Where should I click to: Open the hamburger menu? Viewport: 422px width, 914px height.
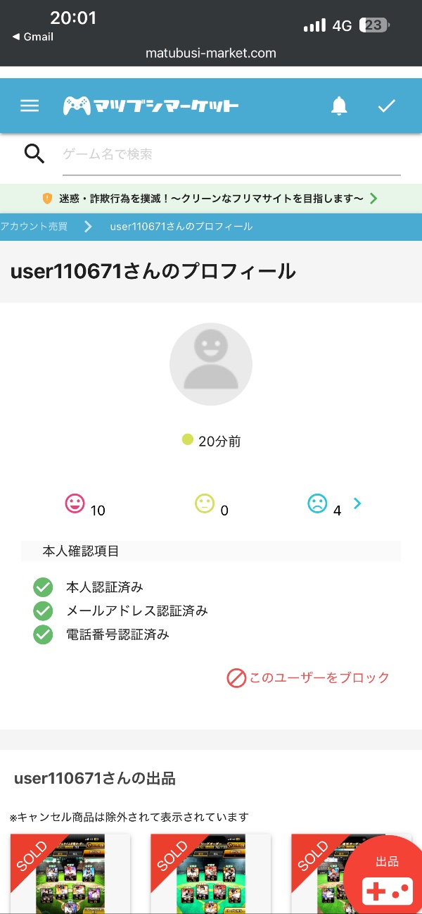click(30, 106)
